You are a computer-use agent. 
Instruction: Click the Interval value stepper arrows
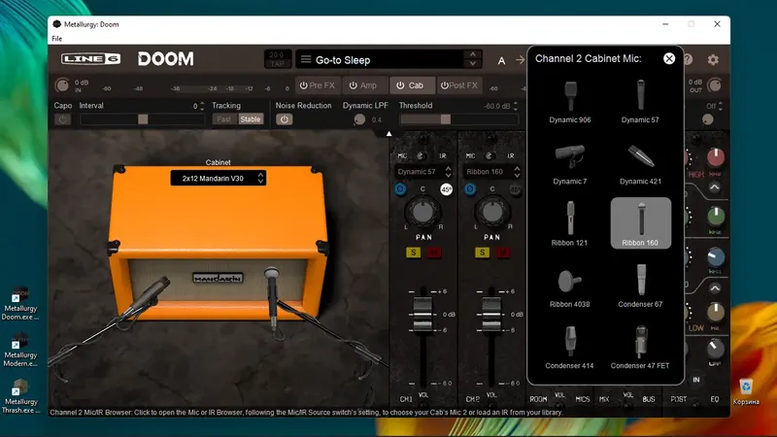tap(202, 106)
